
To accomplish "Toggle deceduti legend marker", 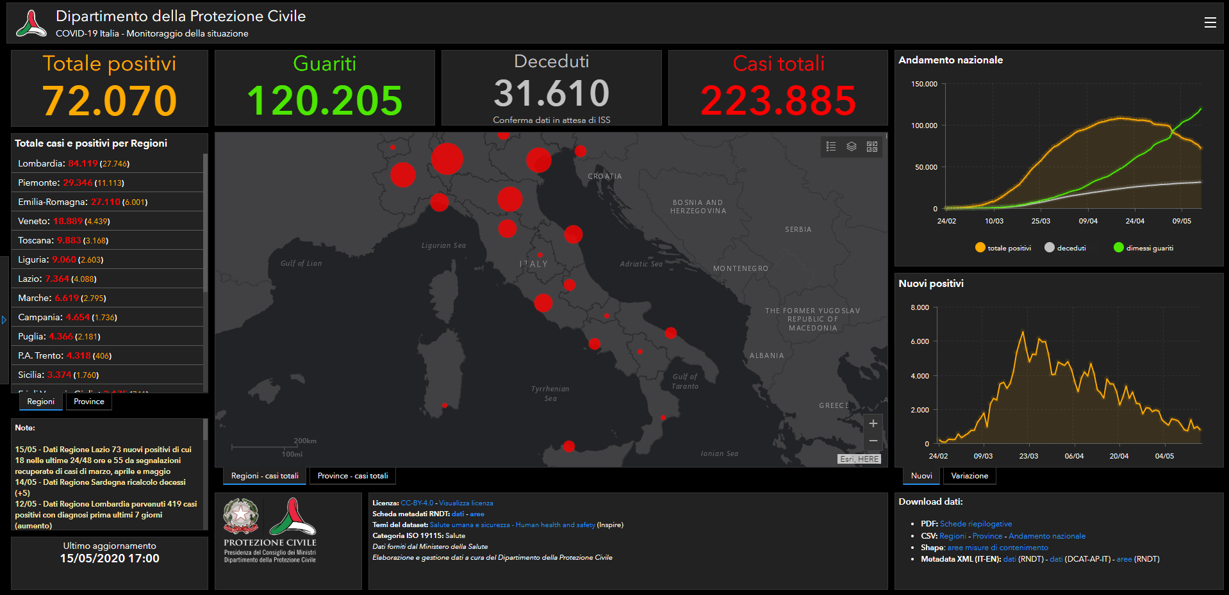I will pos(1050,247).
